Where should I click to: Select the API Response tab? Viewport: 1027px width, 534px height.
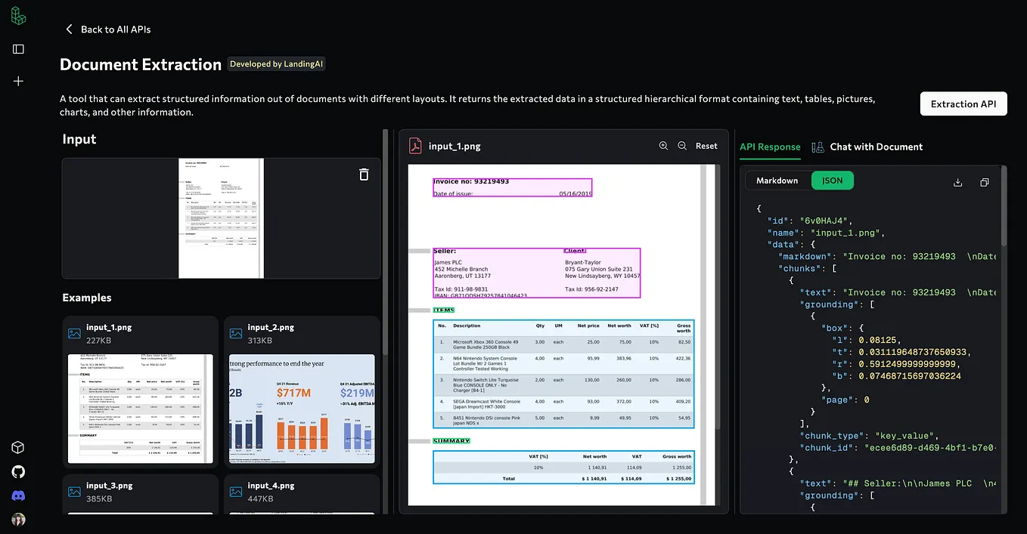tap(770, 147)
